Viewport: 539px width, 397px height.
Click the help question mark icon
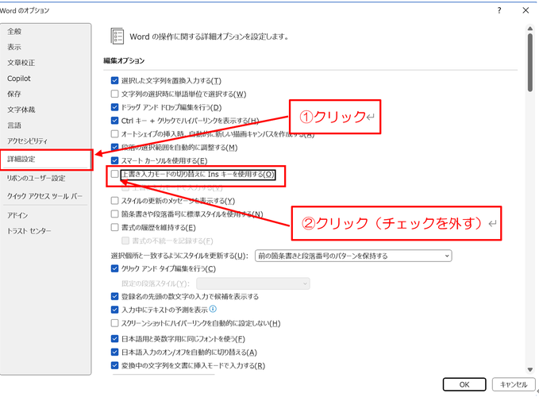(499, 10)
